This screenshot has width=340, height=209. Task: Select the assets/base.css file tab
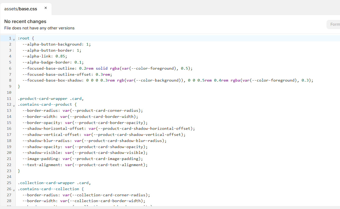pos(26,9)
